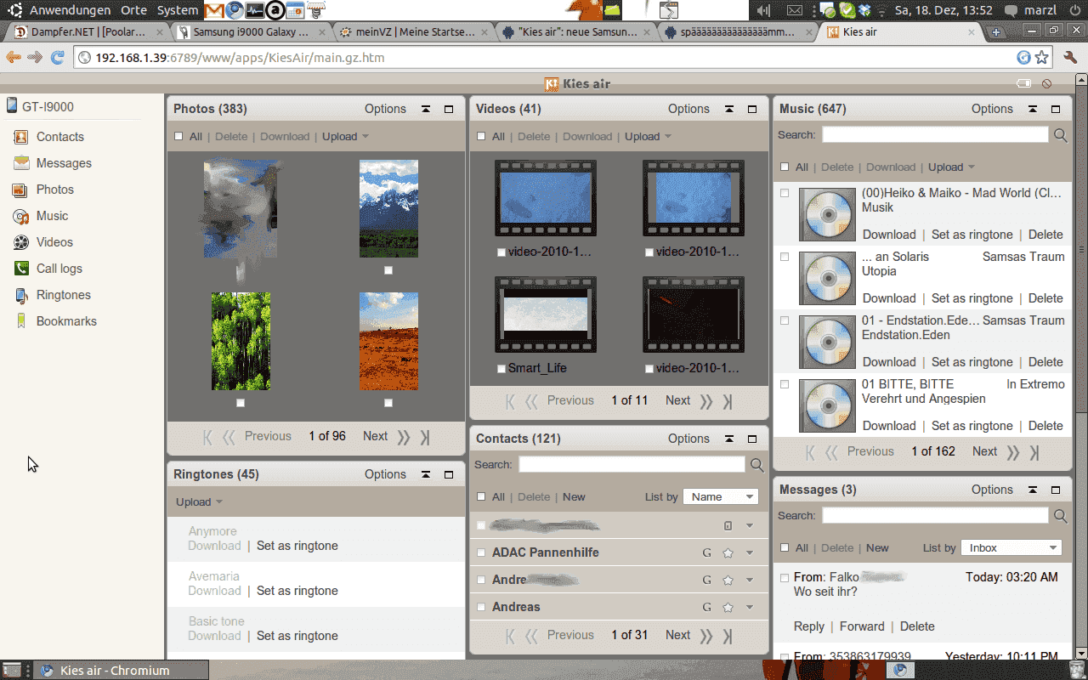The height and width of the screenshot is (680, 1088).
Task: Check All in the Videos panel
Action: (481, 137)
